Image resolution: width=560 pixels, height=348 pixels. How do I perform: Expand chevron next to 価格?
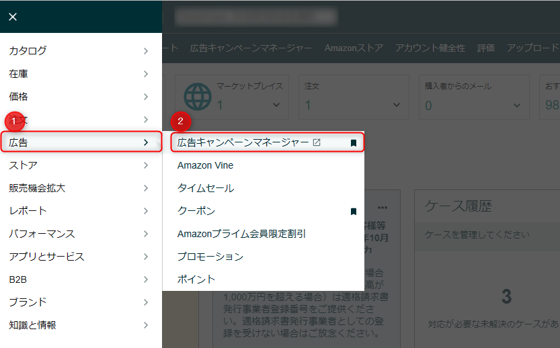(x=146, y=97)
